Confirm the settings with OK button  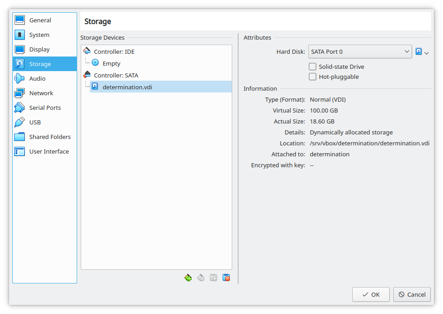tap(370, 294)
